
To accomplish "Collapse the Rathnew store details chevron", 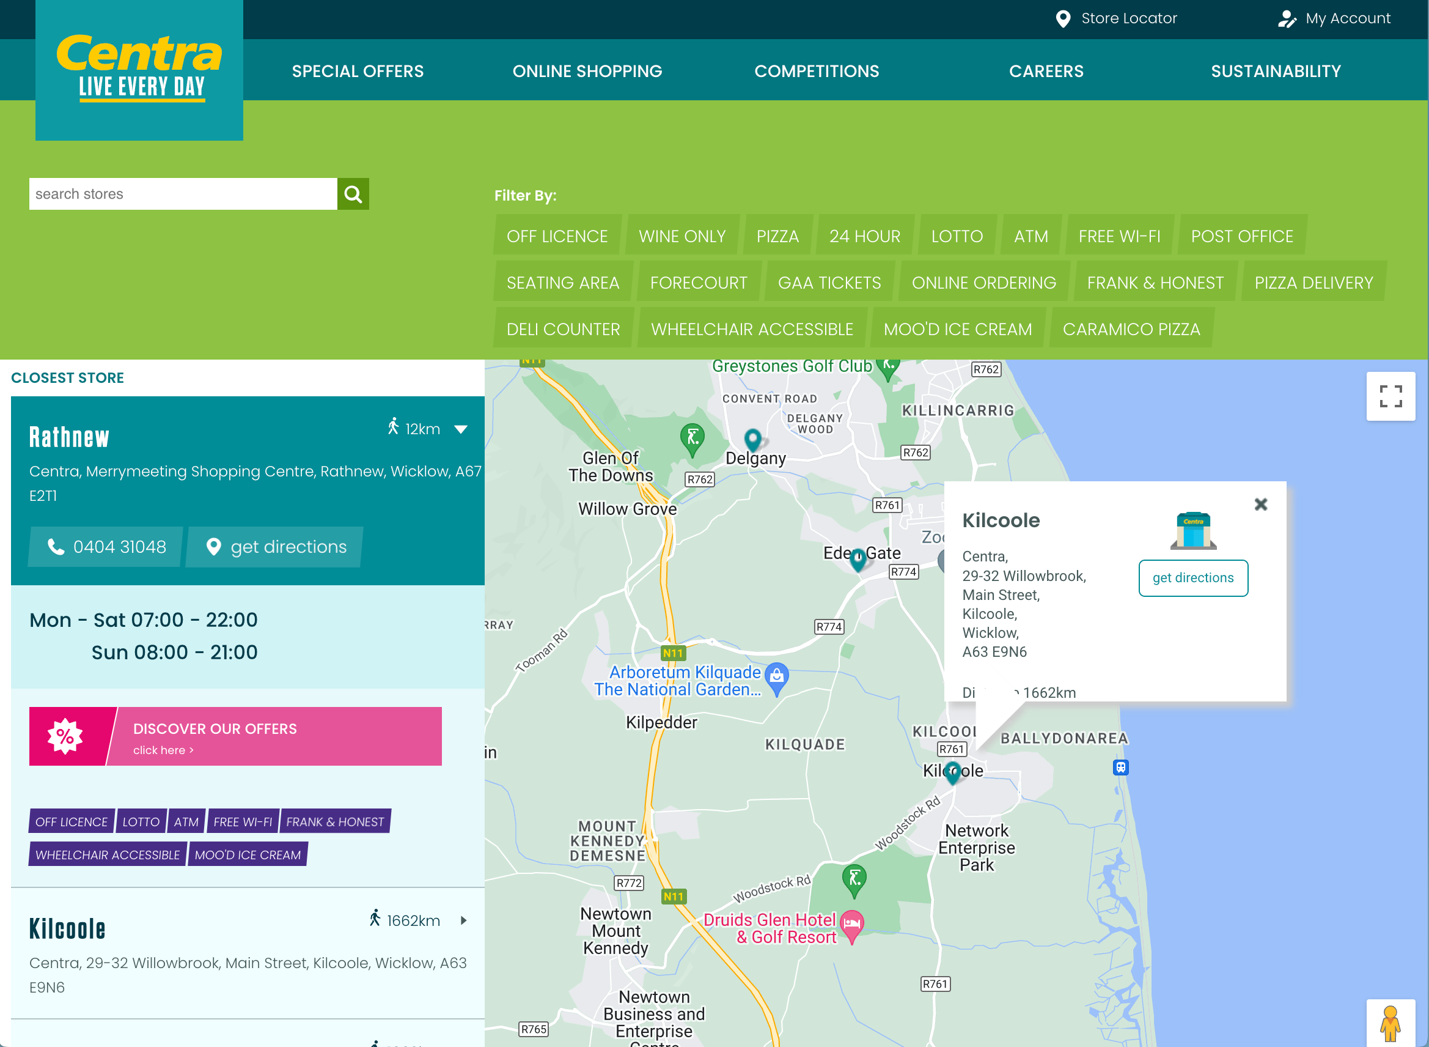I will [x=460, y=429].
